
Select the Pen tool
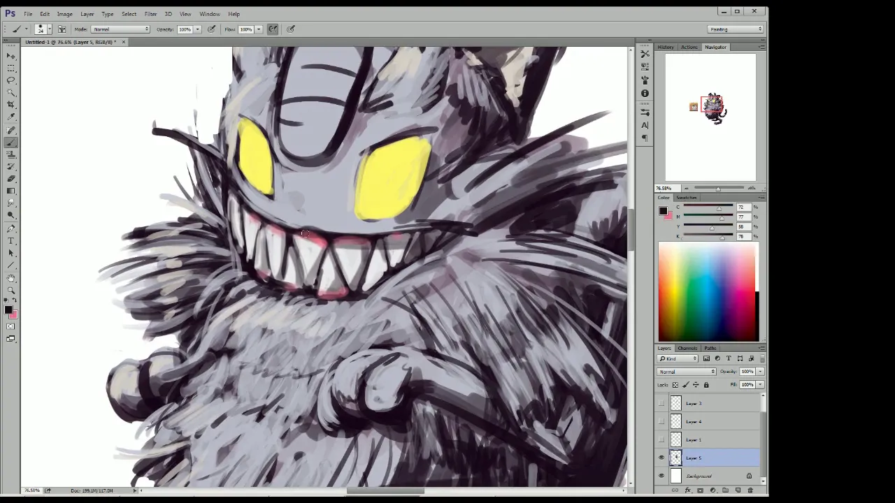tap(10, 228)
